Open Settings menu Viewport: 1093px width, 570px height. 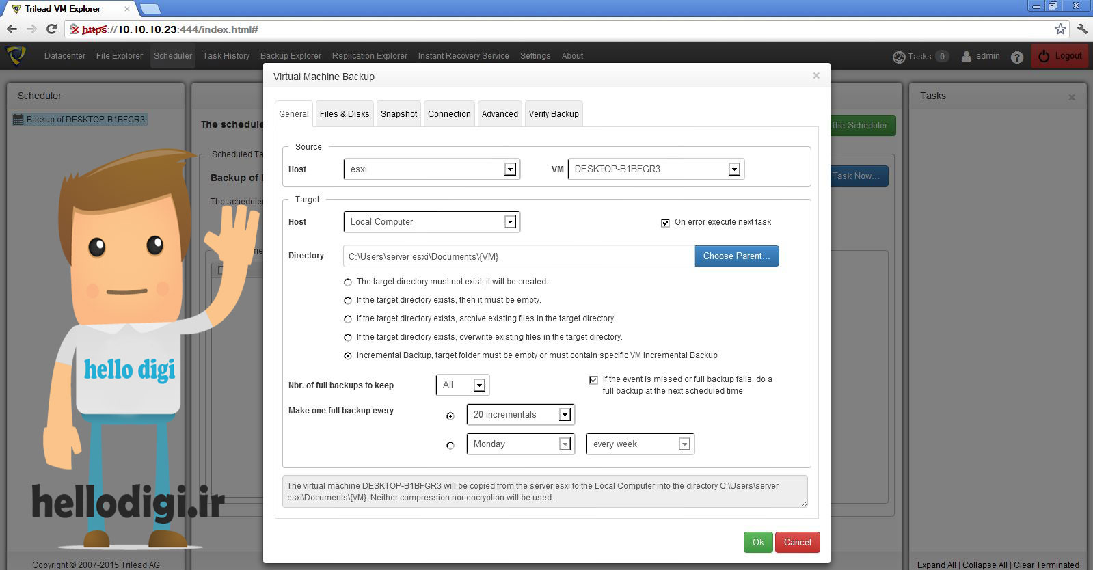[x=535, y=56]
